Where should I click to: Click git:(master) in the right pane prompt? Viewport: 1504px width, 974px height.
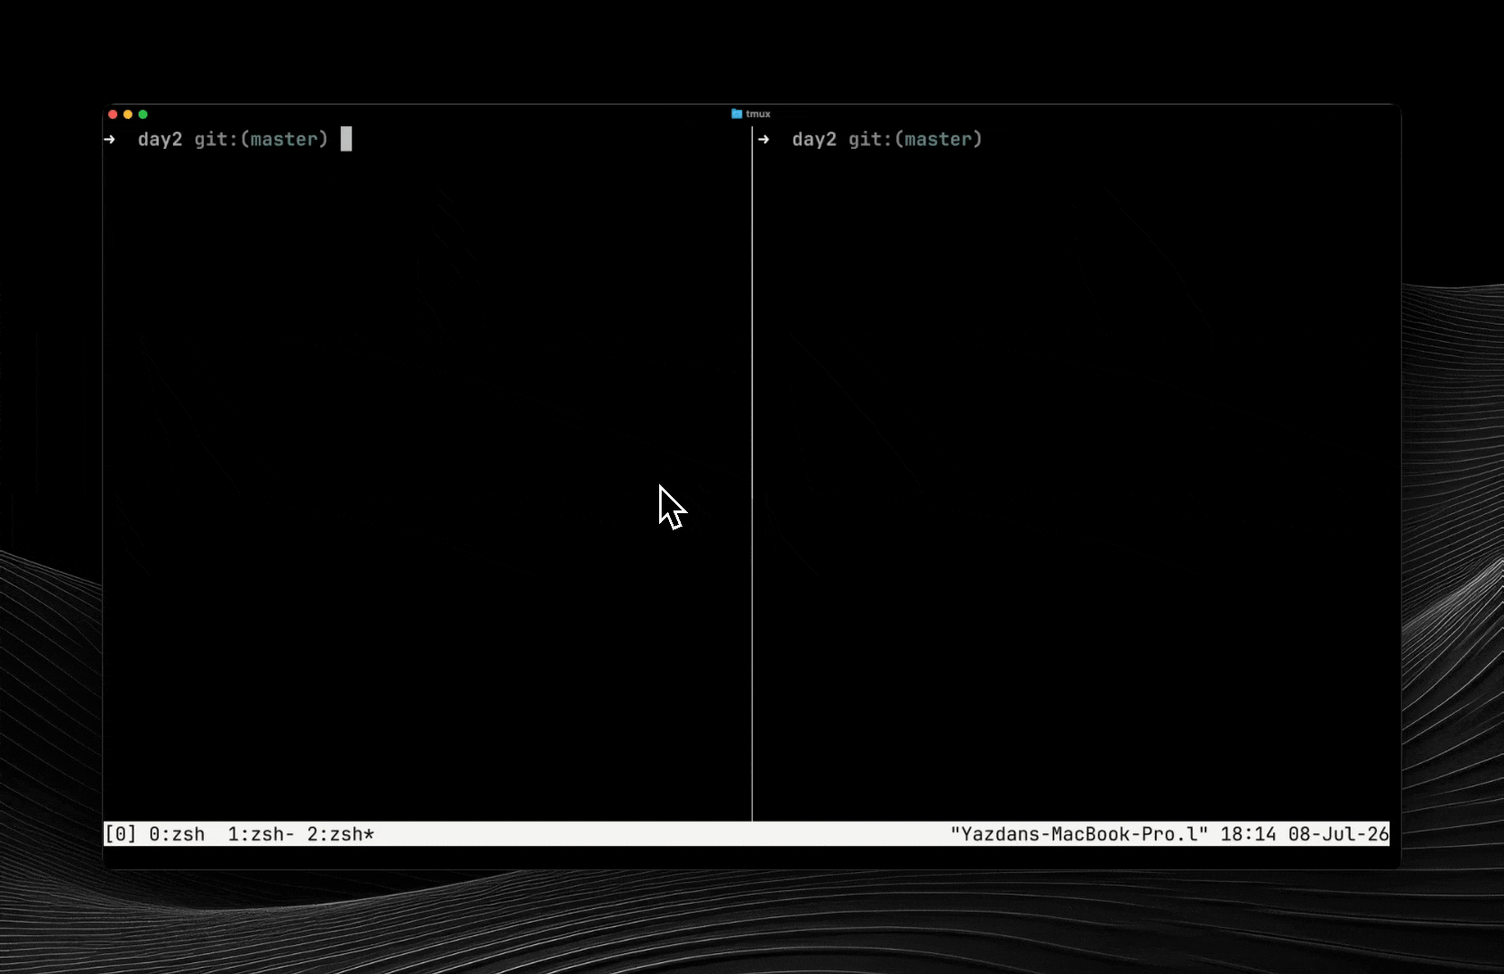pyautogui.click(x=915, y=140)
